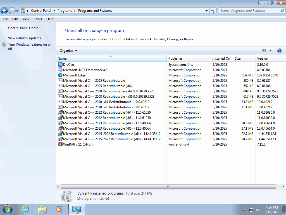The image size is (286, 215).
Task: Open Windows Explorer from taskbar
Action: (x=42, y=209)
